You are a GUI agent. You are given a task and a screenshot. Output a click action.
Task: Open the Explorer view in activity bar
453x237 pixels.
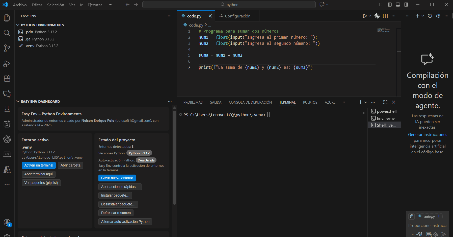click(x=7, y=18)
